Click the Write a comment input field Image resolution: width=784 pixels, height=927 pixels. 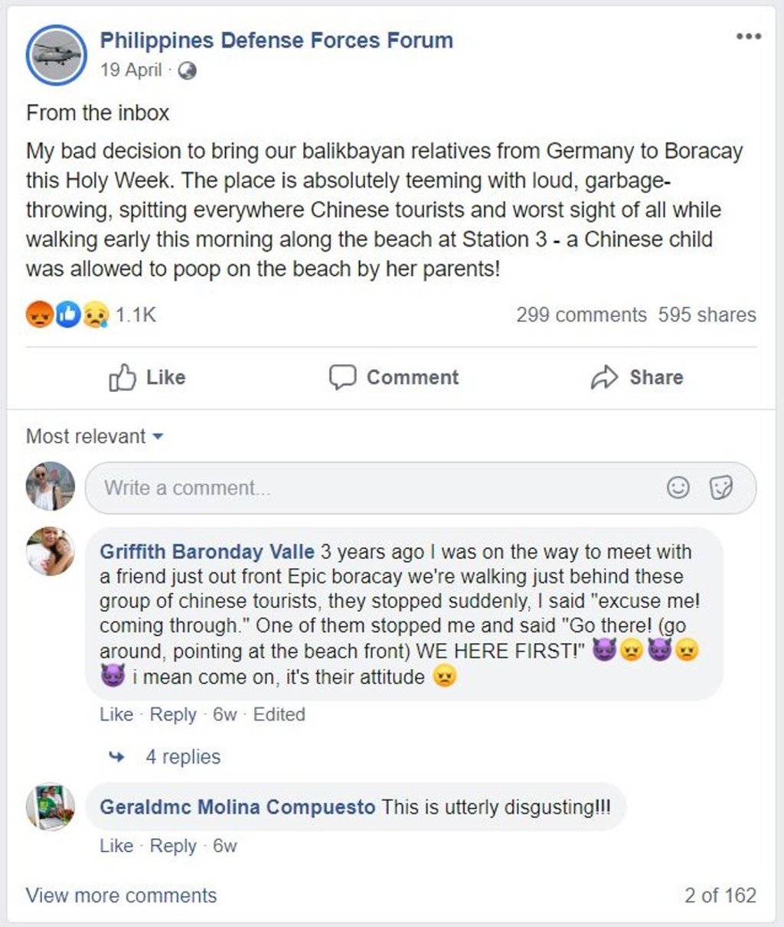(x=306, y=488)
